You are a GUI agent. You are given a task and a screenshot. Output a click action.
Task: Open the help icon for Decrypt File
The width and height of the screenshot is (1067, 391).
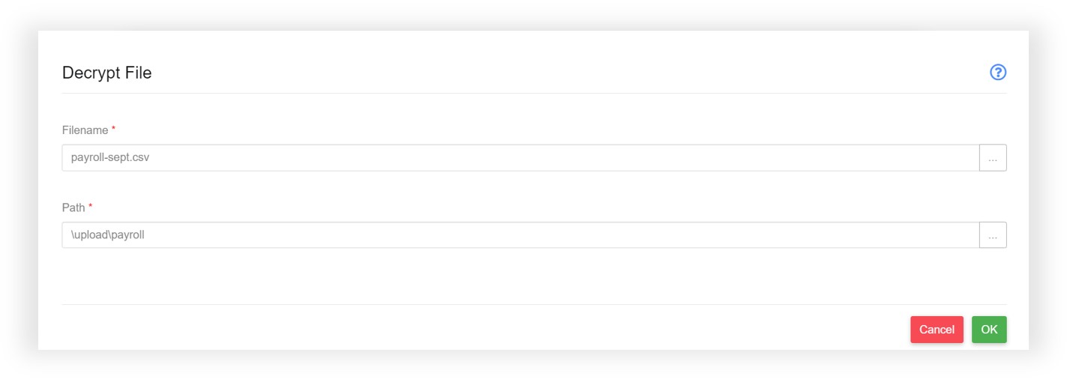pos(998,73)
